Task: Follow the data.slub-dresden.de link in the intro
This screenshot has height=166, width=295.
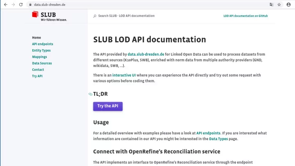Action: [146, 54]
